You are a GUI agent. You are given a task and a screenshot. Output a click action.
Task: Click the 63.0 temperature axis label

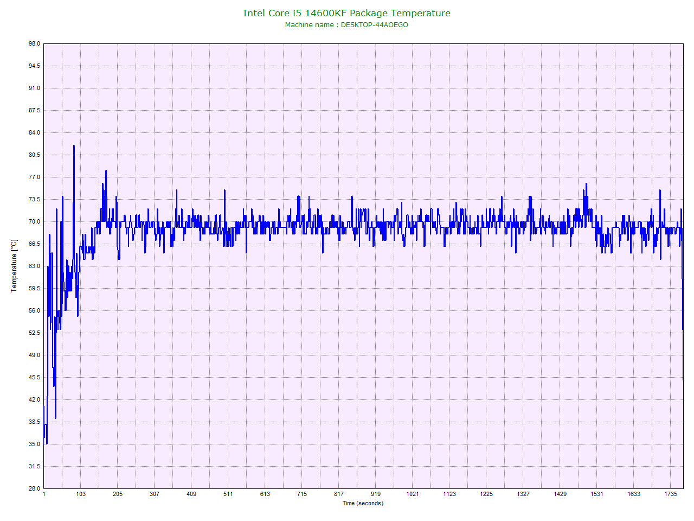[34, 266]
